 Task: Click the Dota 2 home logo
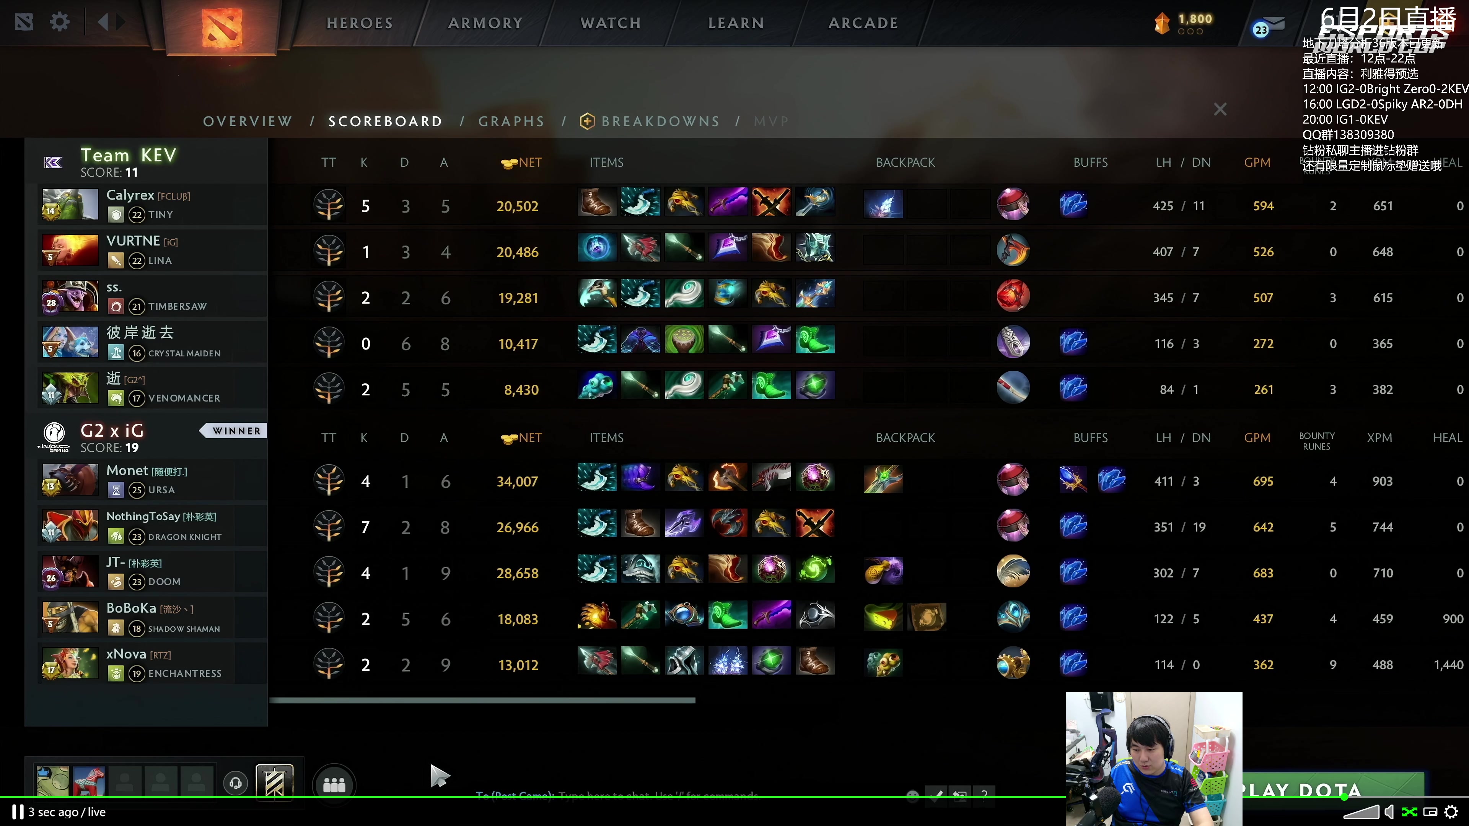pos(221,27)
